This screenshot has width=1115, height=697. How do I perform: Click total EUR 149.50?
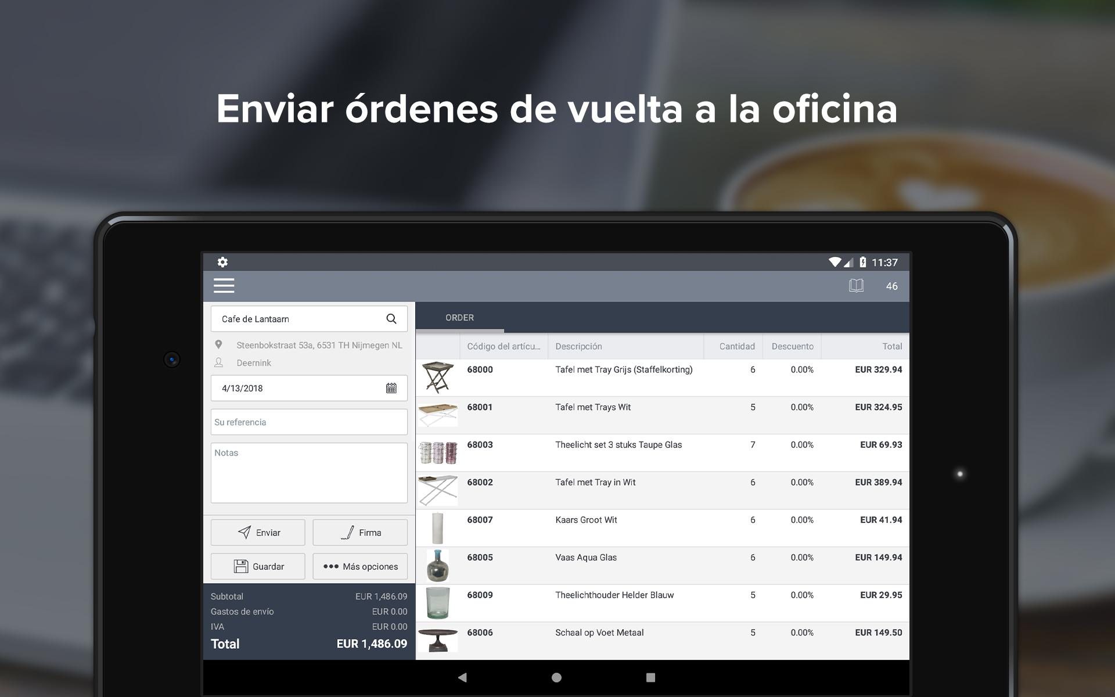[878, 633]
